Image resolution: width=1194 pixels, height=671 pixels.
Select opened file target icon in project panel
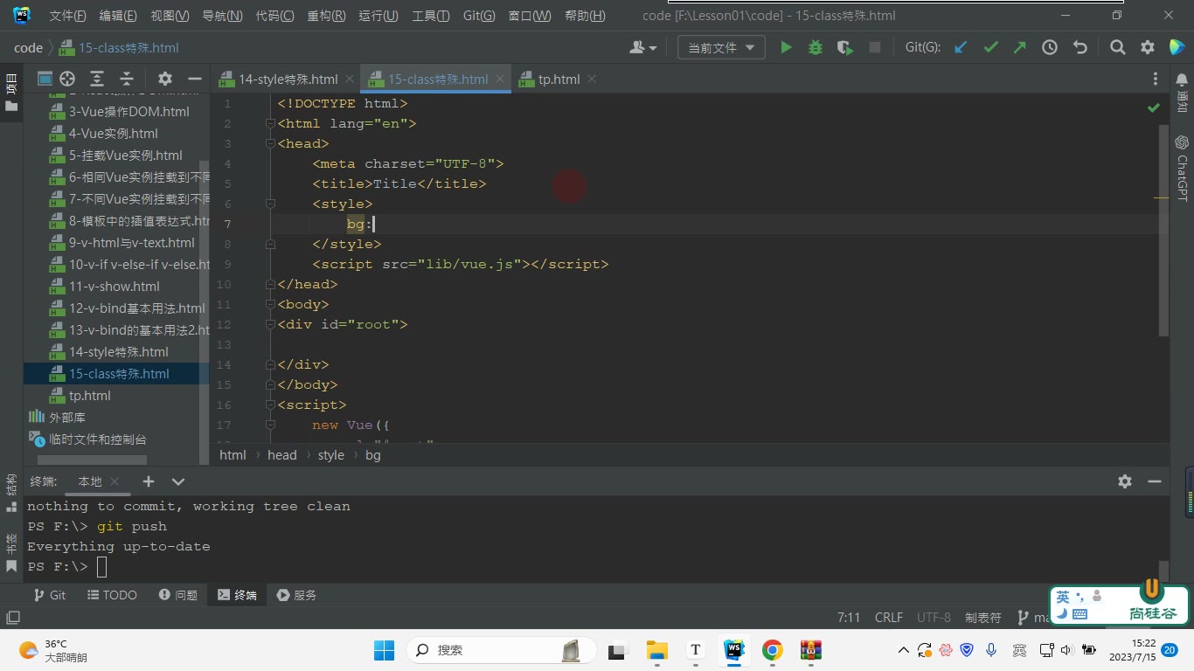coord(67,79)
